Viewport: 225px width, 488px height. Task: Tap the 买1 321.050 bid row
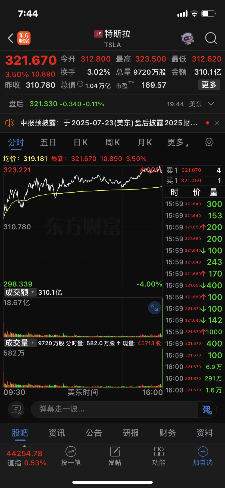[194, 181]
